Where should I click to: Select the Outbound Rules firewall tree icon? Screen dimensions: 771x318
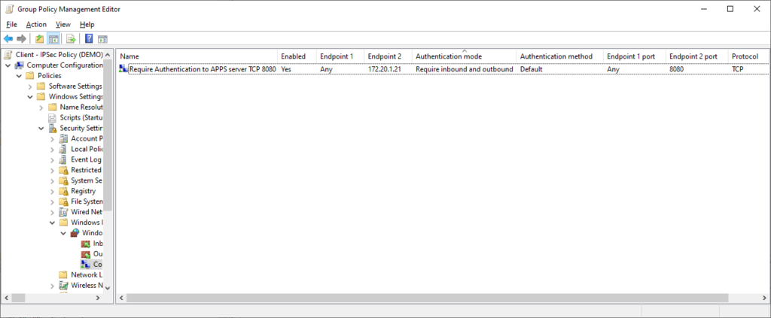point(86,254)
